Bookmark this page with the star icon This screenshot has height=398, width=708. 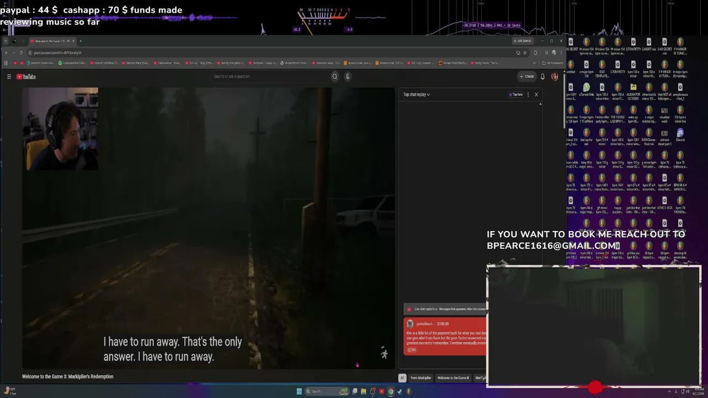(x=525, y=53)
